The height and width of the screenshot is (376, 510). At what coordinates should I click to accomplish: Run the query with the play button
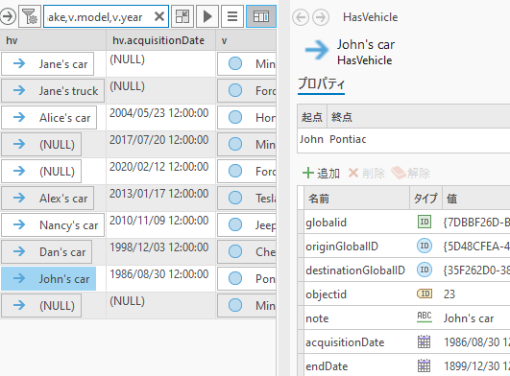coord(207,16)
